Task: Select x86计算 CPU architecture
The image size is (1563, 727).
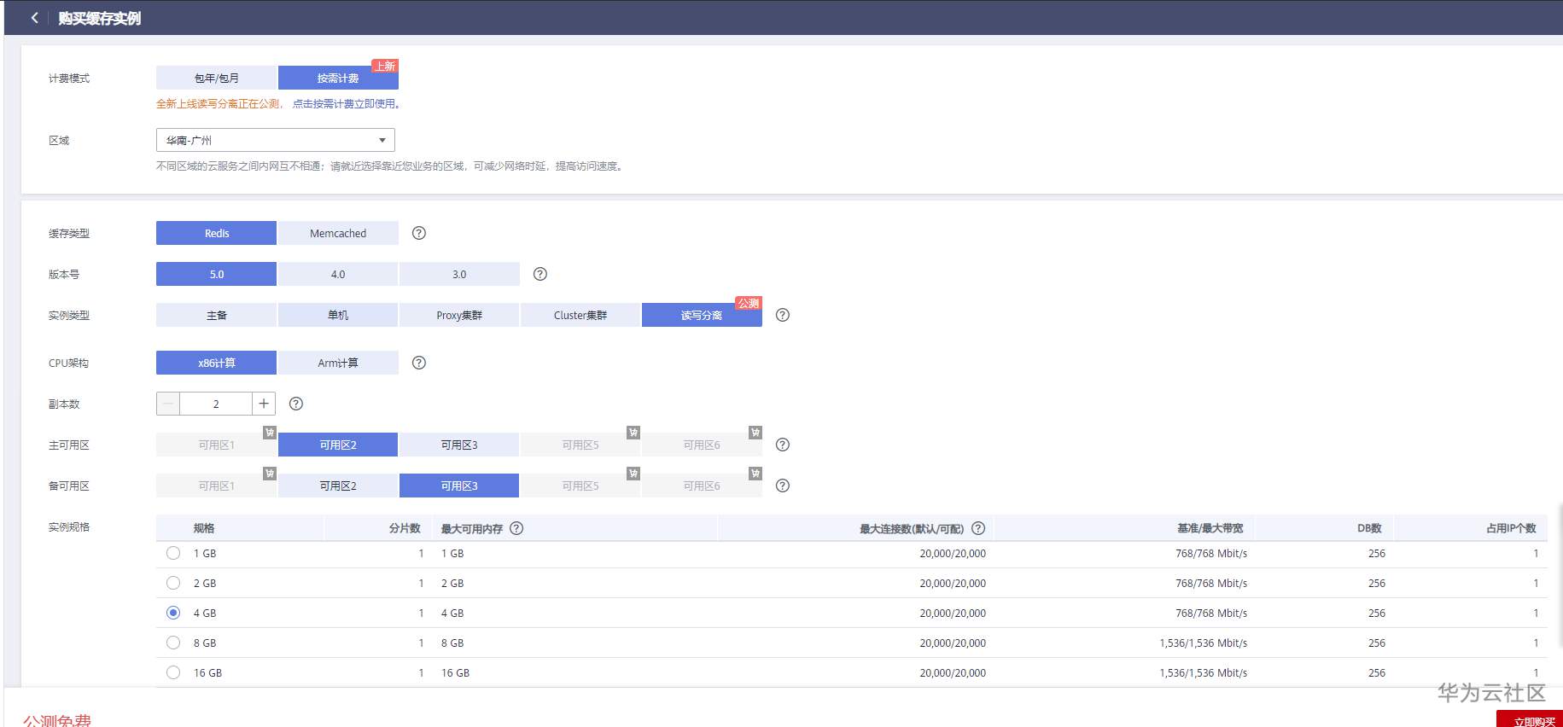Action: [216, 363]
